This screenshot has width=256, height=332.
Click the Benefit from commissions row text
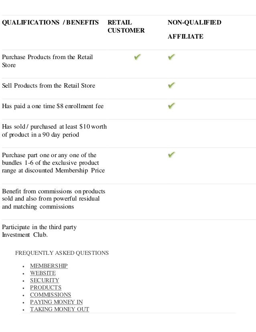53,199
